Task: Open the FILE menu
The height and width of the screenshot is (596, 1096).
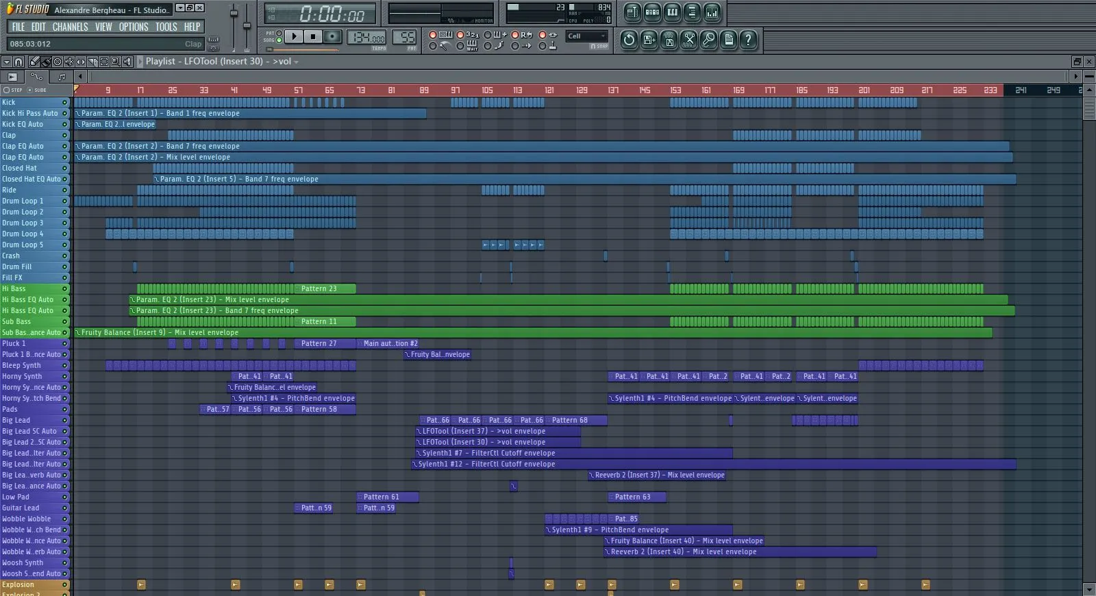Action: (18, 27)
